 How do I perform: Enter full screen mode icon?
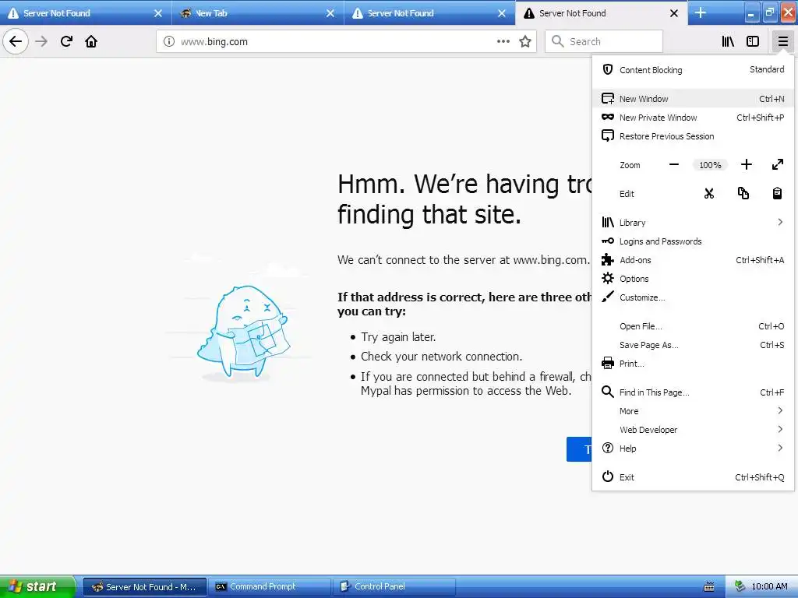coord(777,165)
